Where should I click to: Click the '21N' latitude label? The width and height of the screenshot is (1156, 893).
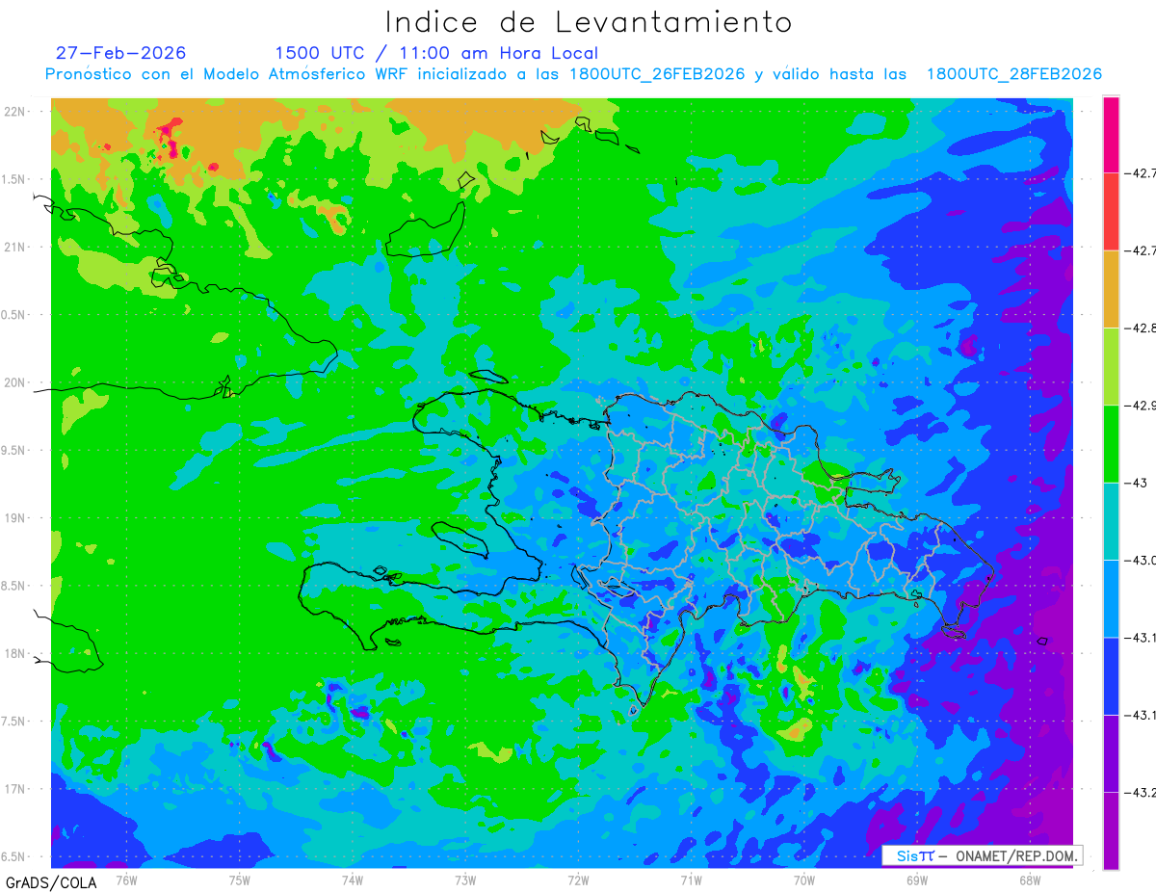click(15, 247)
